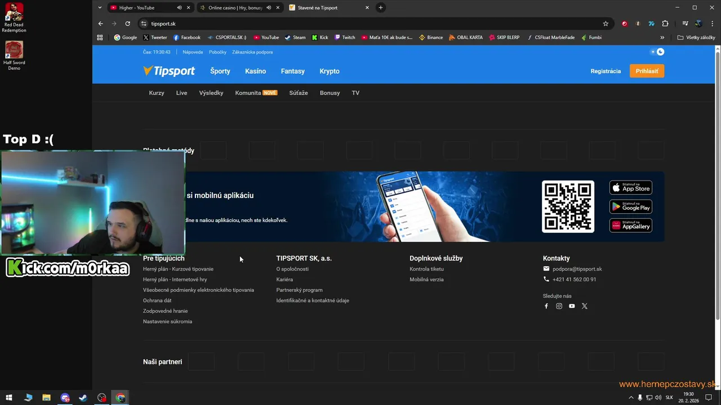Viewport: 721px width, 405px height.
Task: Open Herný plán - Kurzové tipovanie link
Action: point(178,269)
